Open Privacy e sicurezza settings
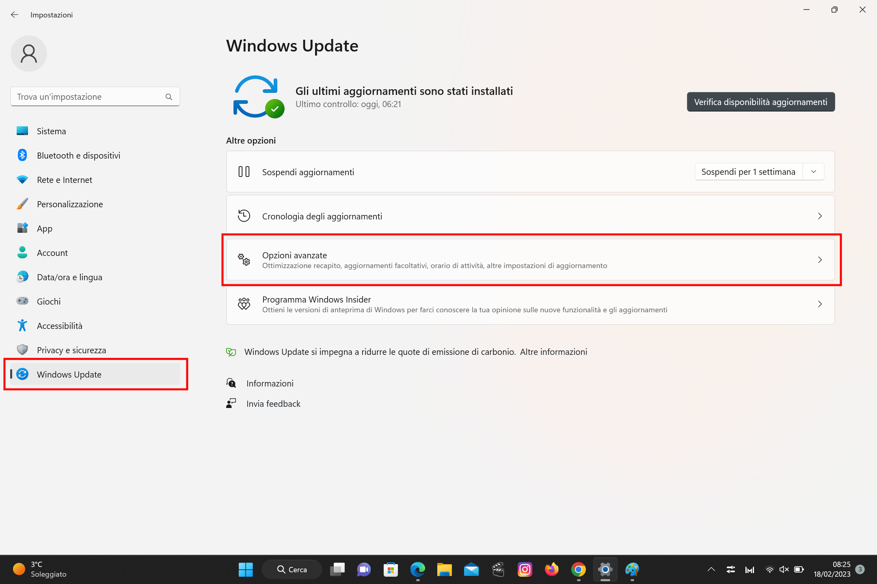The height and width of the screenshot is (584, 877). tap(71, 350)
